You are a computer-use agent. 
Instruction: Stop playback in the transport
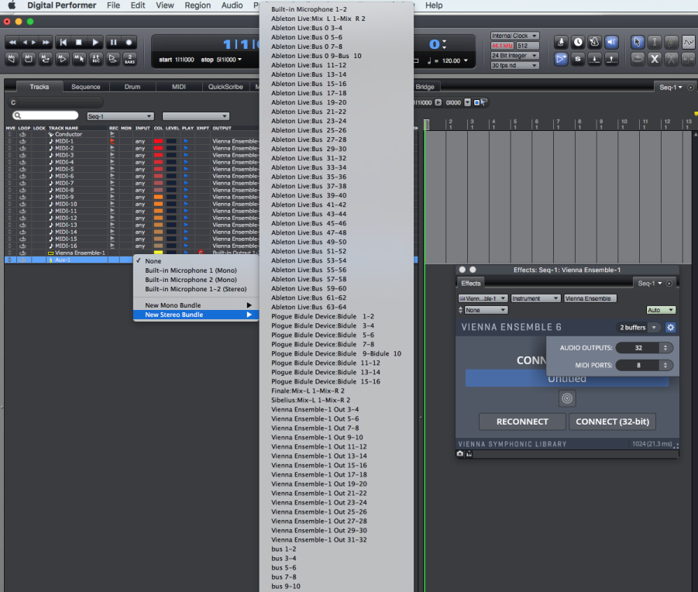pyautogui.click(x=79, y=43)
